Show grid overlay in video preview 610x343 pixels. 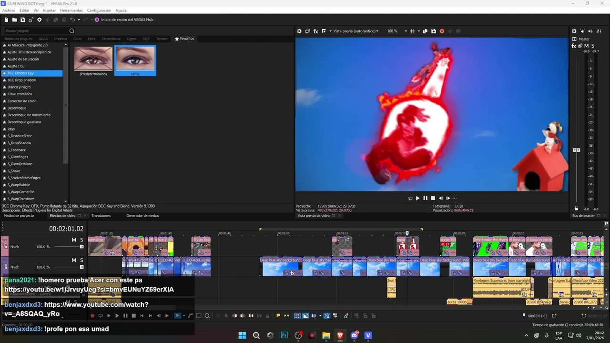412,31
